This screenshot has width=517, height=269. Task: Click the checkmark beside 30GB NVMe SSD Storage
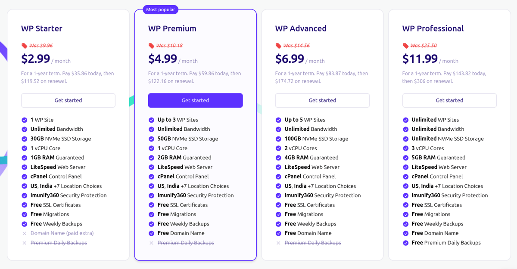pos(25,139)
